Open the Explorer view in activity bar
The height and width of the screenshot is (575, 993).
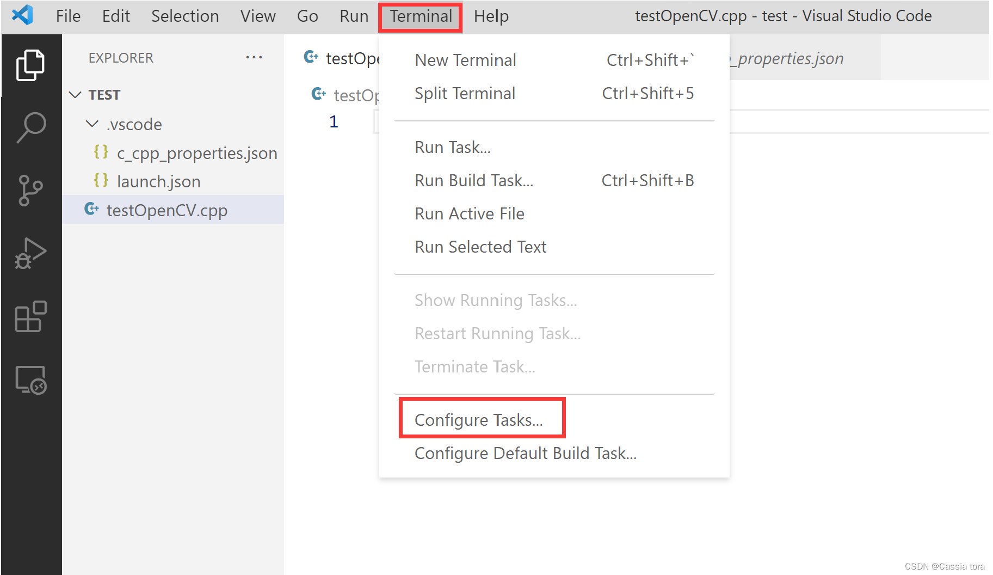coord(31,65)
